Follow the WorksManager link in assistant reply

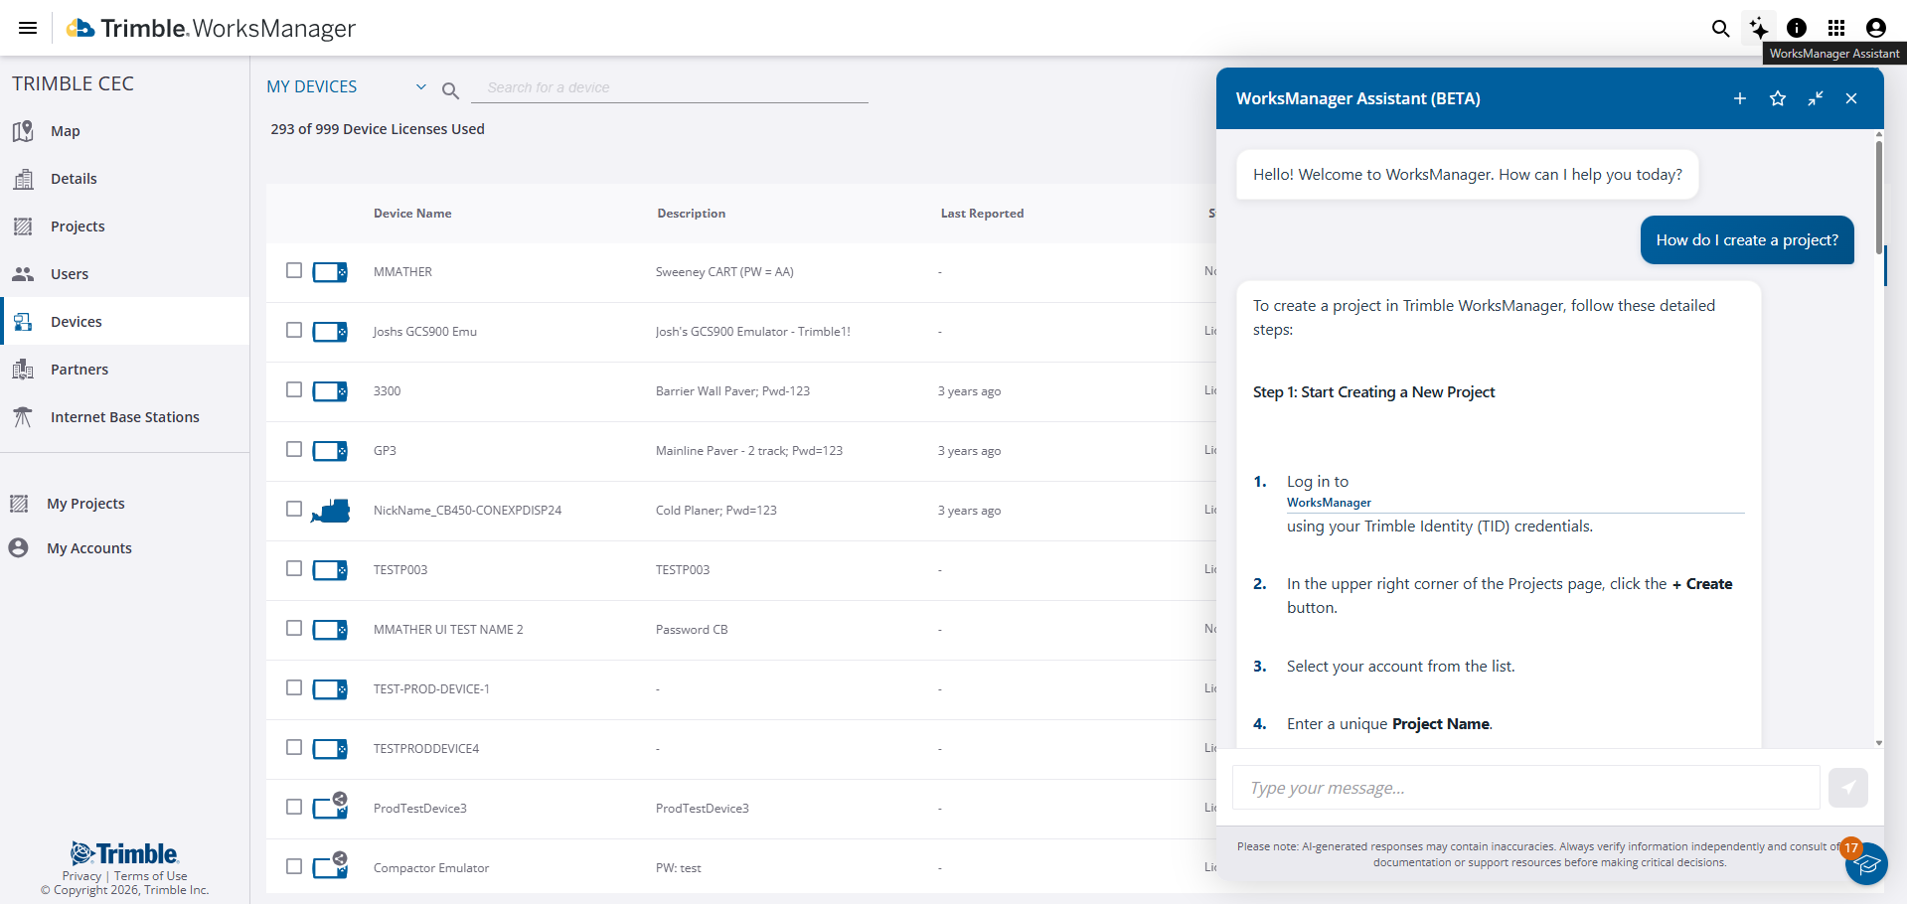(x=1329, y=503)
